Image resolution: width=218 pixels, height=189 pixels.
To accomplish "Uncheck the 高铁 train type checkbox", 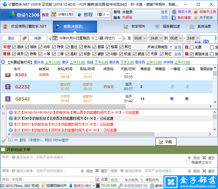I will click(14, 47).
